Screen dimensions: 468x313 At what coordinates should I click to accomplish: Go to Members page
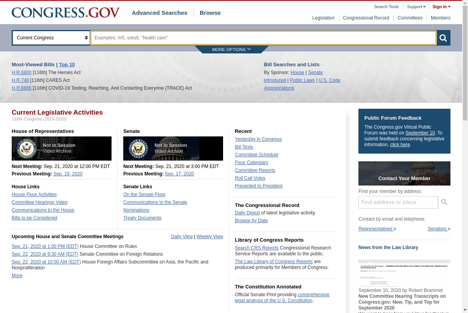441,18
